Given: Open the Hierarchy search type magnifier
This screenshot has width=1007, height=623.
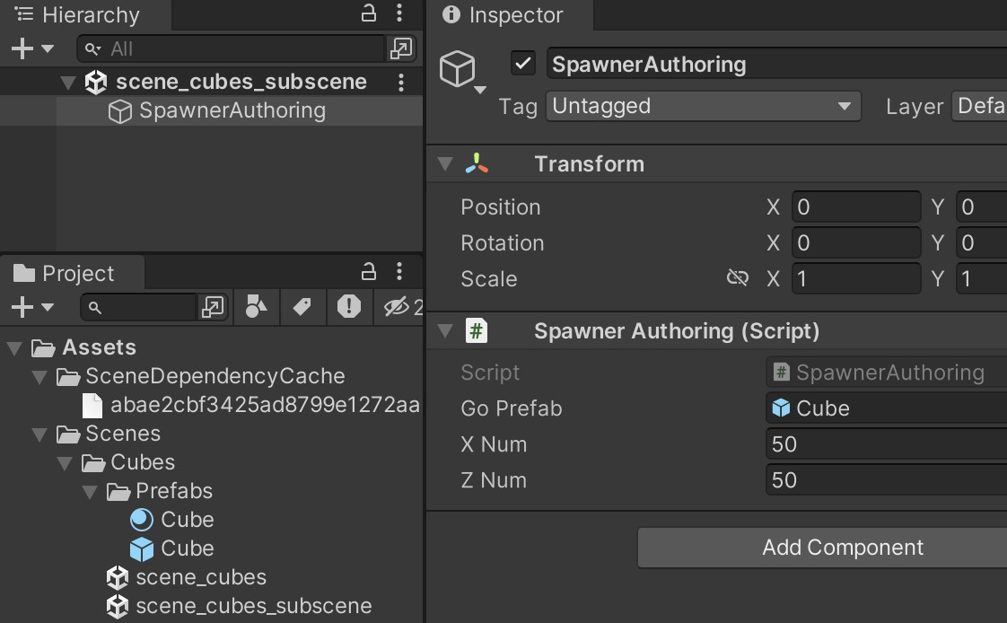Looking at the screenshot, I should pyautogui.click(x=93, y=48).
